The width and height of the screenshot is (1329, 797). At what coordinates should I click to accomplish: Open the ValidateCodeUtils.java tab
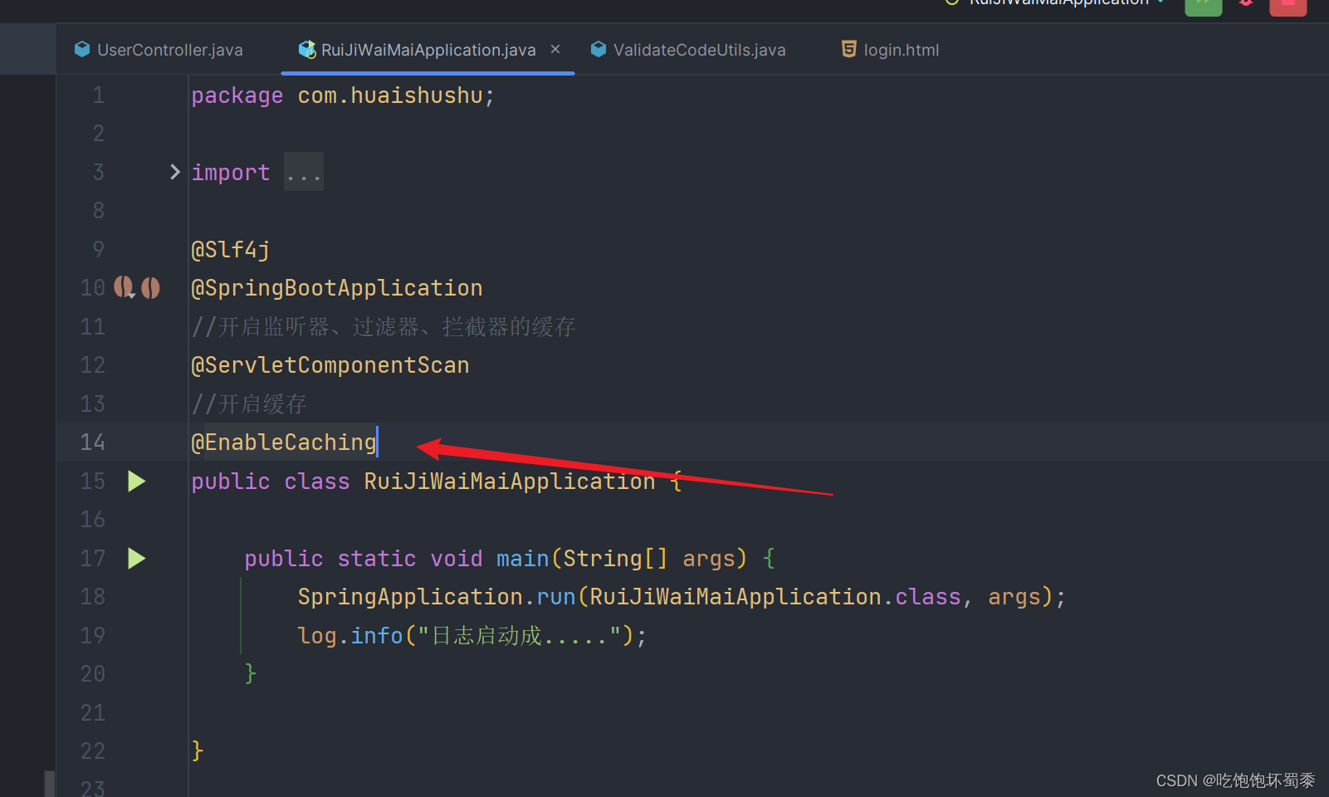(688, 50)
